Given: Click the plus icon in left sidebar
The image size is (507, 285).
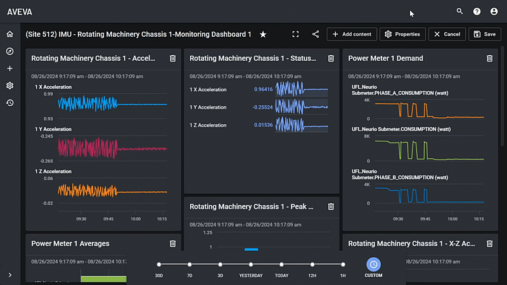Looking at the screenshot, I should (10, 68).
